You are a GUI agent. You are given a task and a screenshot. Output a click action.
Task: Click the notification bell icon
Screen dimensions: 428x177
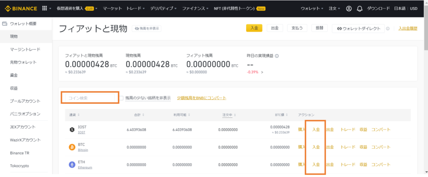click(x=359, y=8)
